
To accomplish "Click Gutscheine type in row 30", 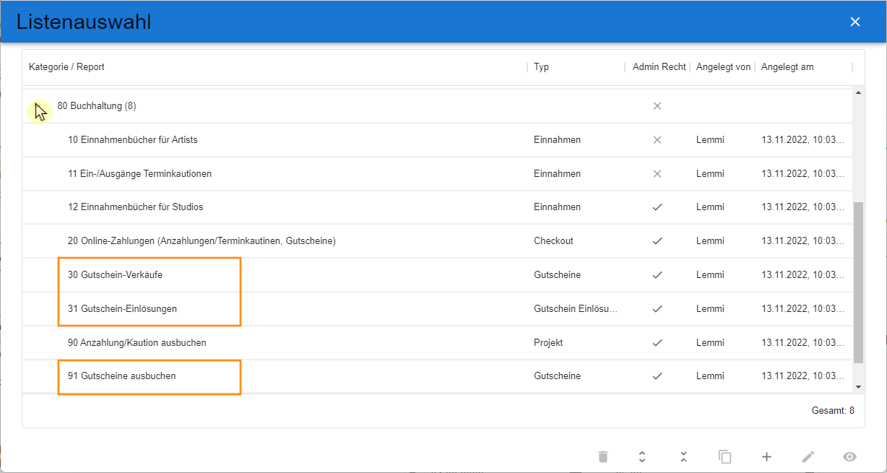I will pos(557,274).
